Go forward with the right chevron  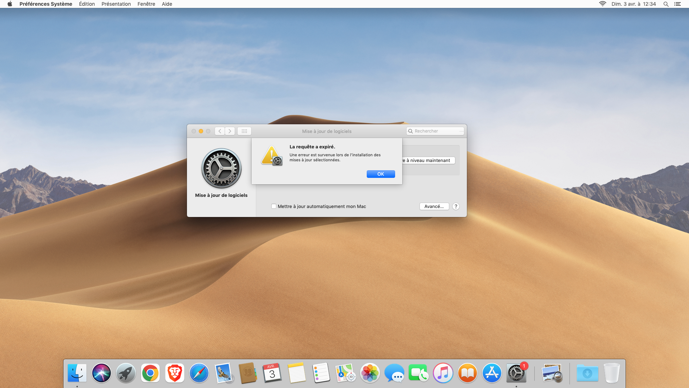(230, 131)
